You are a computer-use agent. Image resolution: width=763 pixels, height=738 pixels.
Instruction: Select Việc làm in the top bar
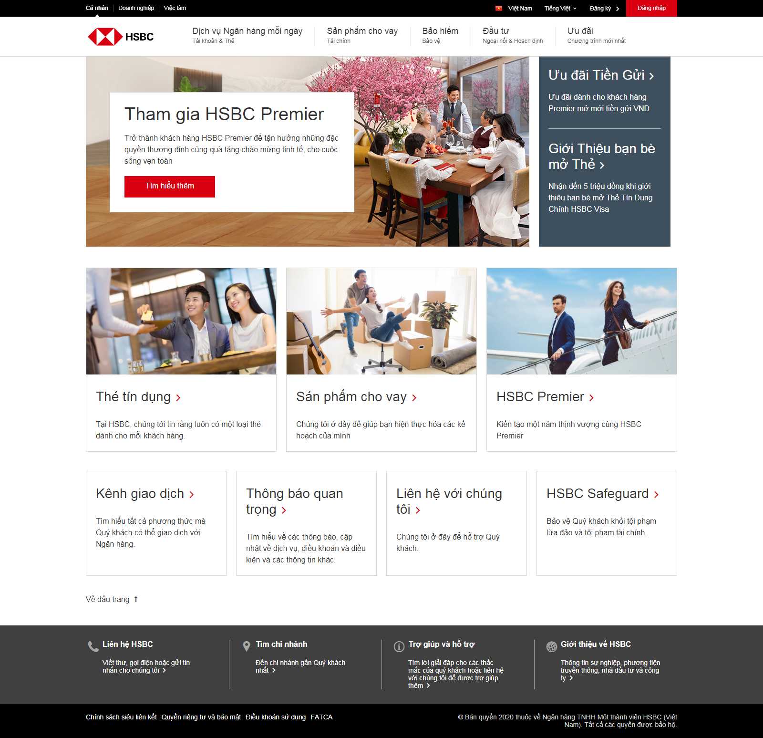tap(175, 8)
